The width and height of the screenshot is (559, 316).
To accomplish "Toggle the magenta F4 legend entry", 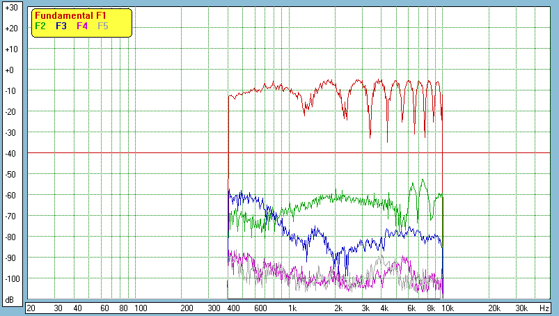I will coord(82,26).
